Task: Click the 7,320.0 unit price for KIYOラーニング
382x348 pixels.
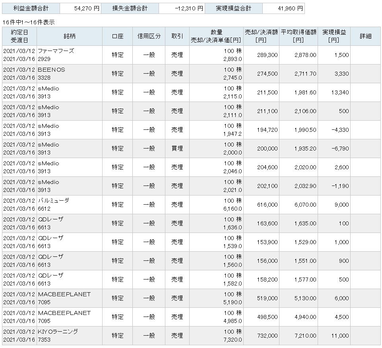Action: click(x=233, y=340)
